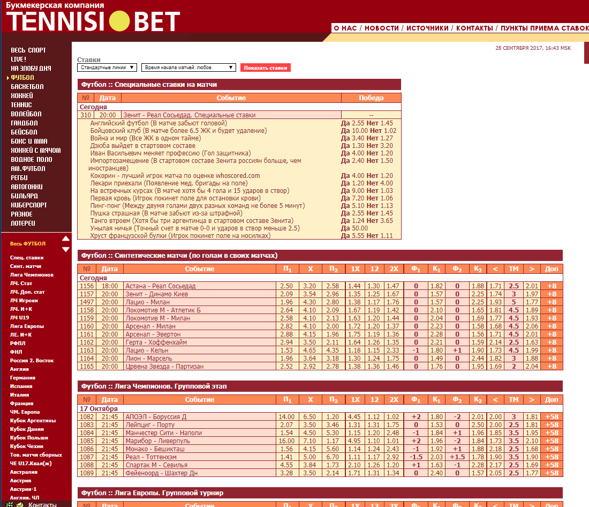This screenshot has height=507, width=589.
Task: Click the down arrow in sidebar league list
Action: [x=66, y=249]
